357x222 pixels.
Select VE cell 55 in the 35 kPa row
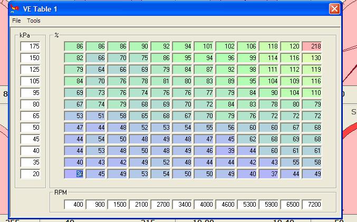coord(290,162)
